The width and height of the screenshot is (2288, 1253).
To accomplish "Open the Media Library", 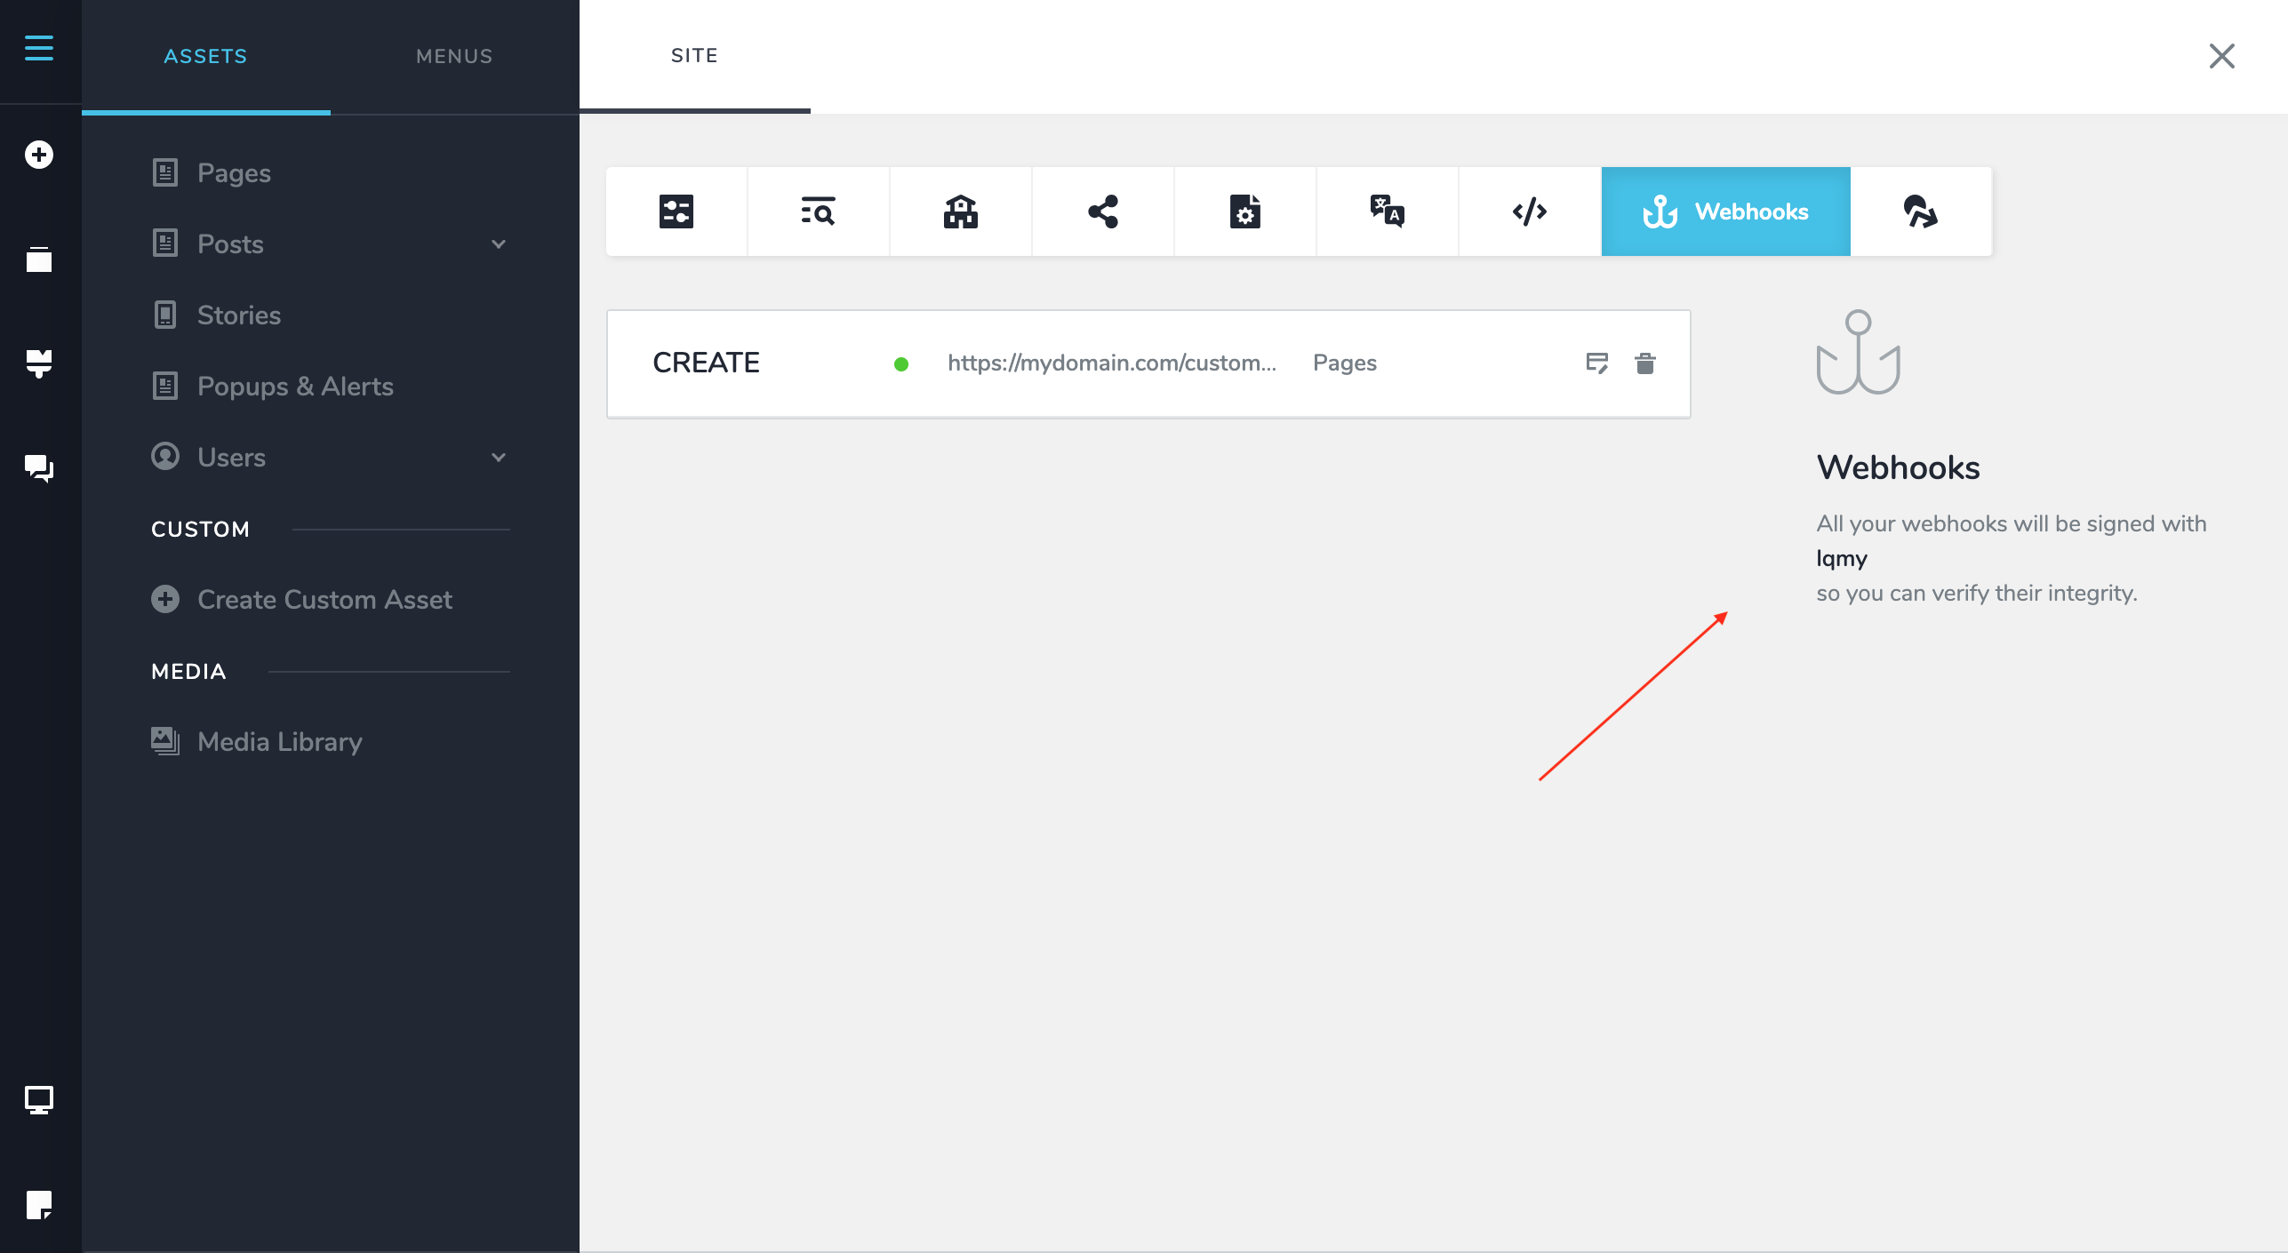I will point(279,742).
